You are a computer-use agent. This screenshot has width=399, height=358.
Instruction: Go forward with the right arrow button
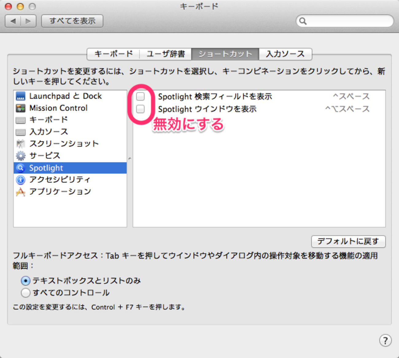(28, 21)
